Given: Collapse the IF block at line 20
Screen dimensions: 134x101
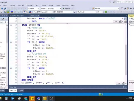Looking at the screenshot, I should point(11,42).
